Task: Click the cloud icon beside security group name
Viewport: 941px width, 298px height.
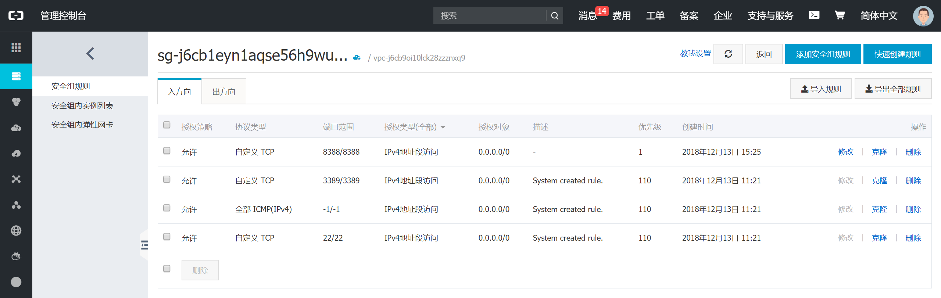Action: pyautogui.click(x=357, y=58)
